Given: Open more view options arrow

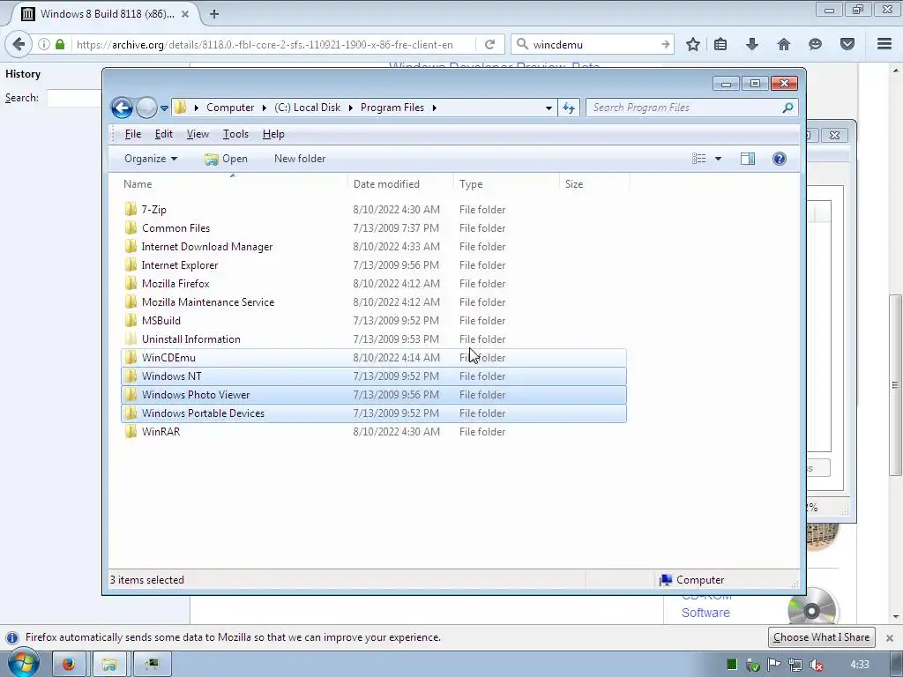Looking at the screenshot, I should click(718, 159).
